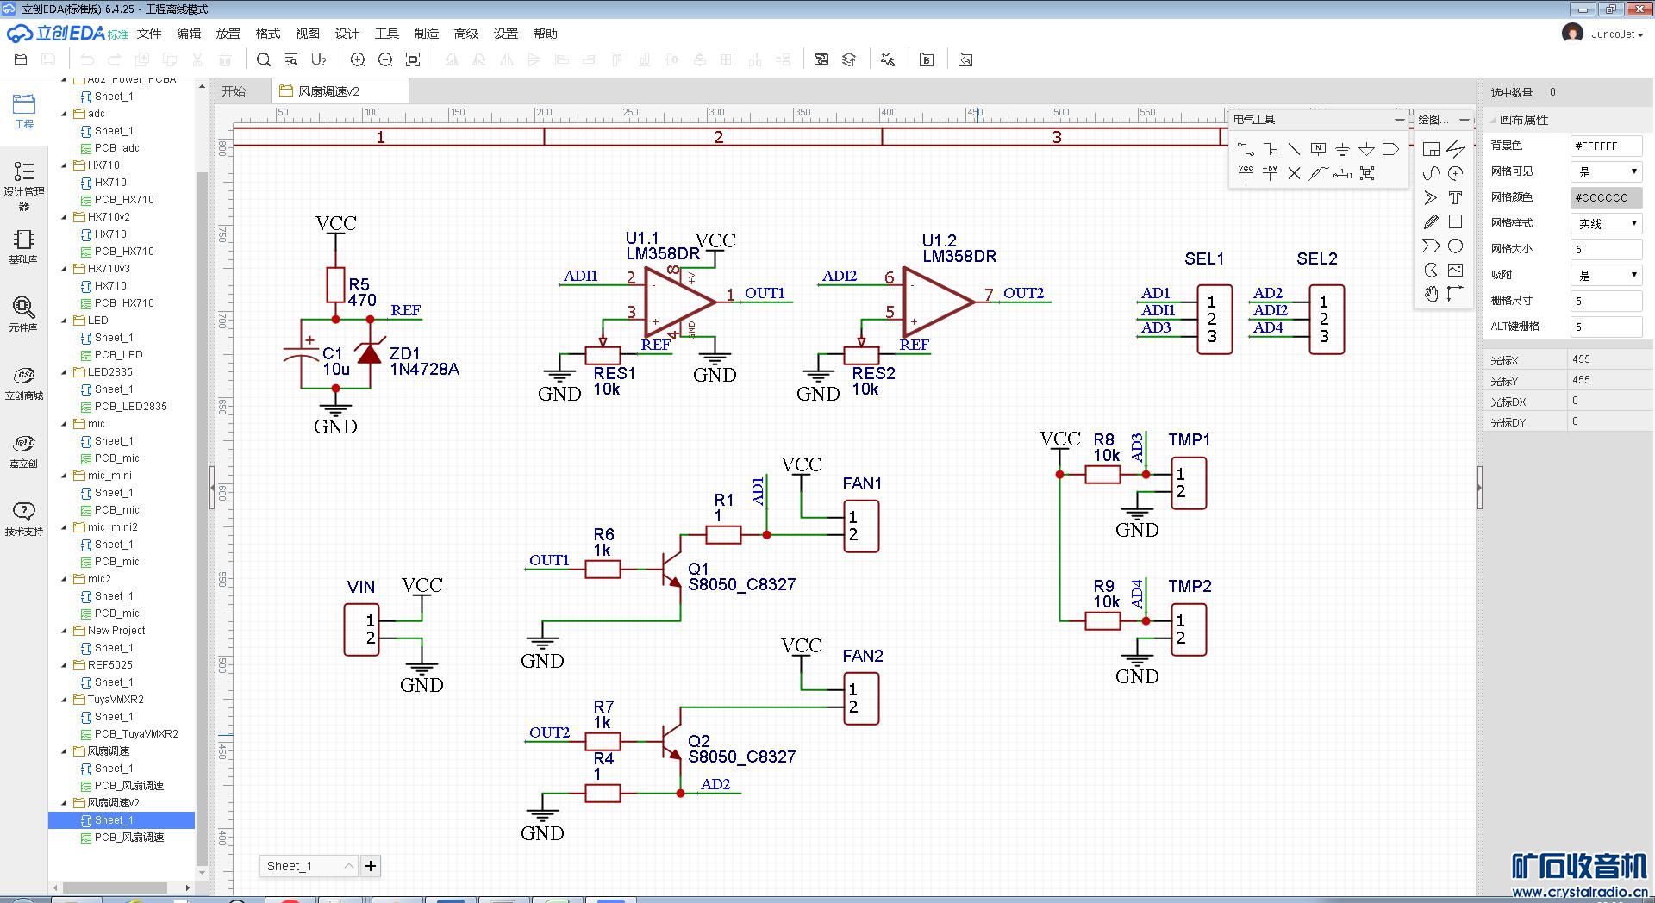This screenshot has width=1655, height=903.
Task: Pick the VCC power flag tool
Action: 1246,173
